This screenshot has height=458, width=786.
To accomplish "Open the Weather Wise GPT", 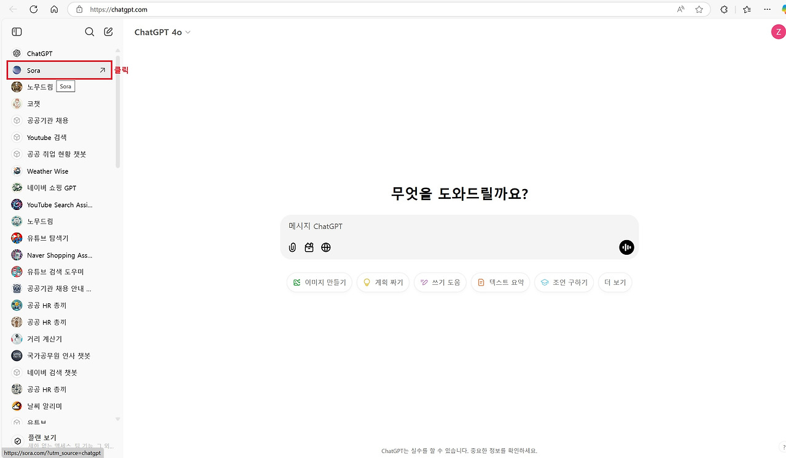I will (x=60, y=171).
